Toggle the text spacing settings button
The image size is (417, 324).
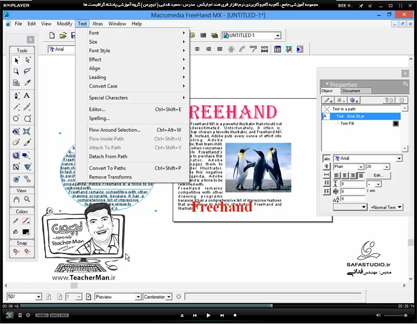327,175
